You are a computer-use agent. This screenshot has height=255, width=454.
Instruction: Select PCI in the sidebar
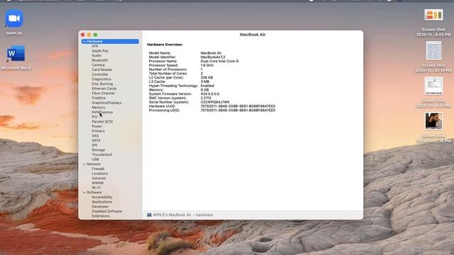tap(94, 117)
